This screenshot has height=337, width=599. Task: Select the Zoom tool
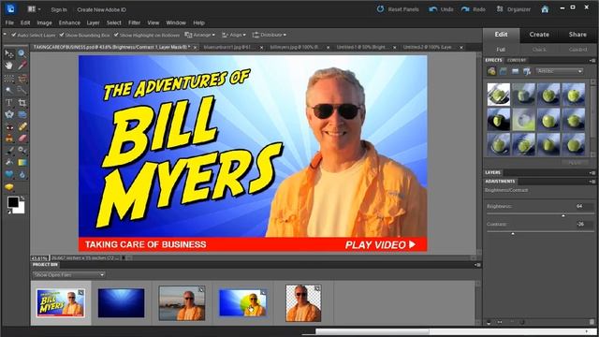(22, 54)
